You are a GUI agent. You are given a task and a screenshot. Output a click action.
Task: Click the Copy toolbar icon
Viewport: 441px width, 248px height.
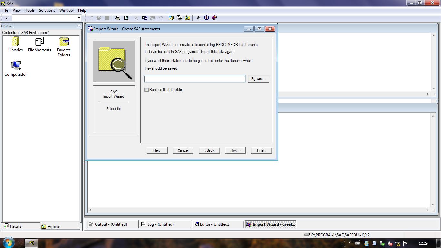coord(145,18)
